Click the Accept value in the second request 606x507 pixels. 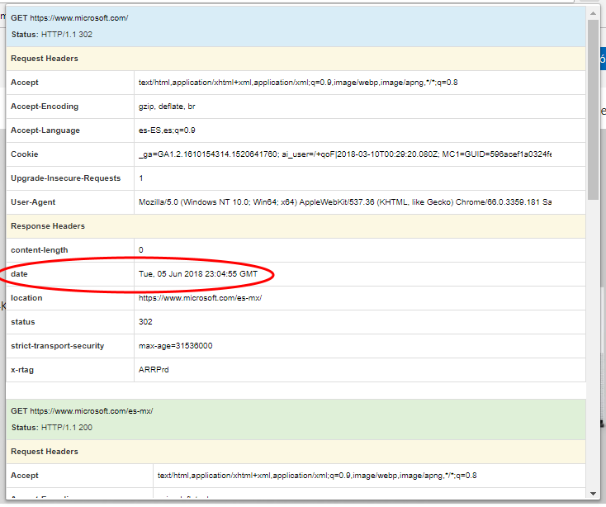[x=317, y=476]
